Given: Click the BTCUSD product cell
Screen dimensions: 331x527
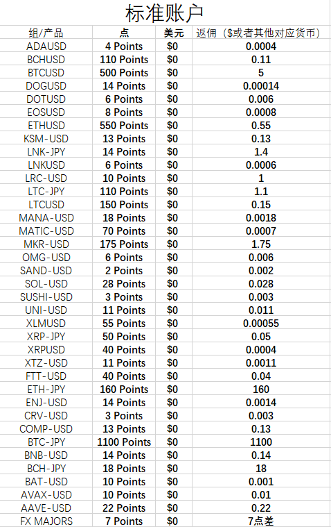Looking at the screenshot, I should pos(46,73).
